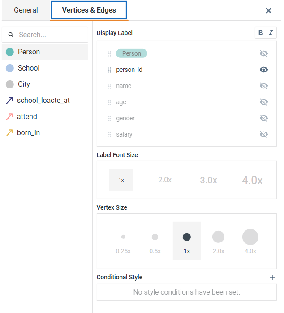Click the Search input field
The width and height of the screenshot is (284, 313).
[x=45, y=35]
